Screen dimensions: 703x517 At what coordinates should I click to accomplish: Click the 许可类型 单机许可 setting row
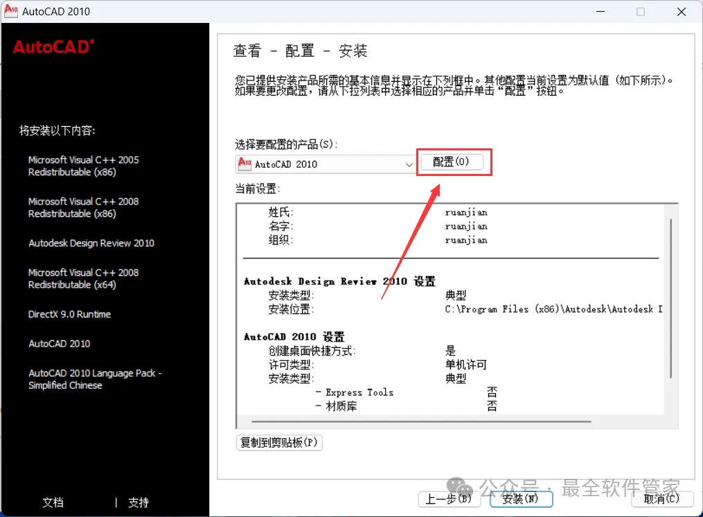click(x=377, y=365)
